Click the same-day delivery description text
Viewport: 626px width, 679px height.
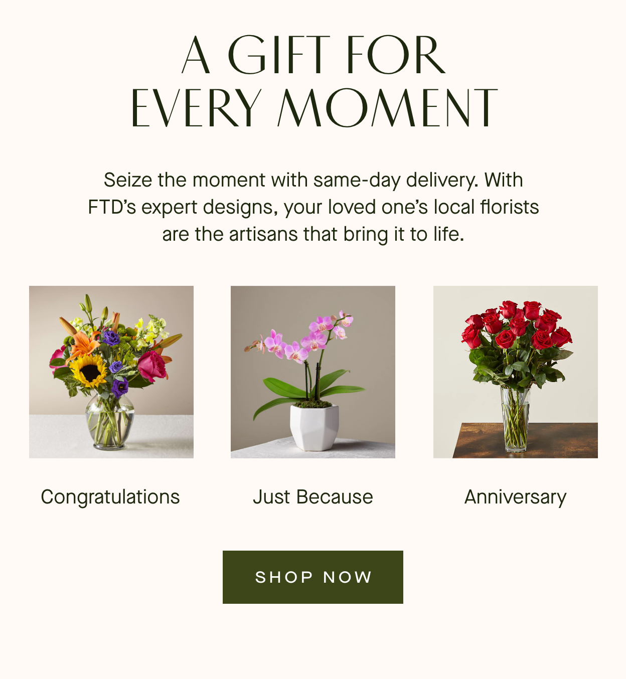(x=313, y=206)
